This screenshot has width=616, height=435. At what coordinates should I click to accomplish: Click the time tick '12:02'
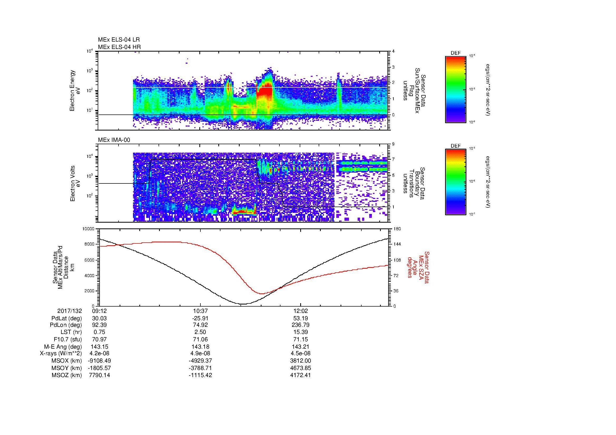pos(301,311)
